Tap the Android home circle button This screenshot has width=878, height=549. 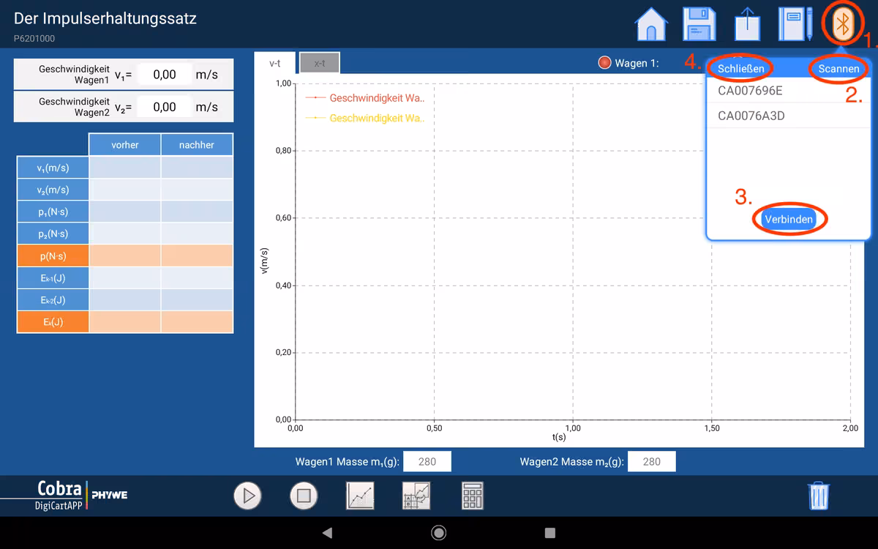point(439,532)
